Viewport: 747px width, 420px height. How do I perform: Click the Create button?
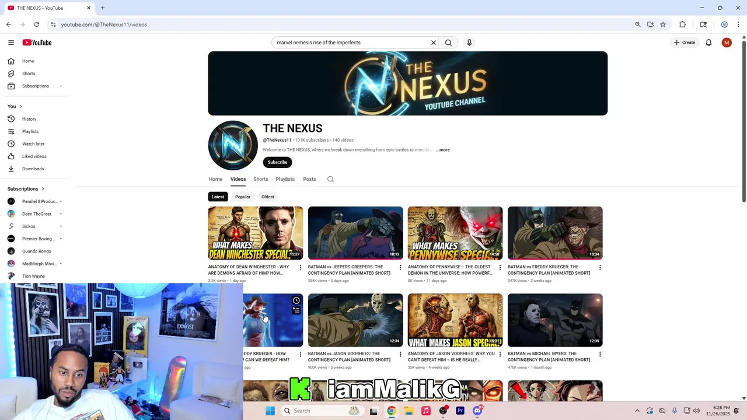[685, 43]
